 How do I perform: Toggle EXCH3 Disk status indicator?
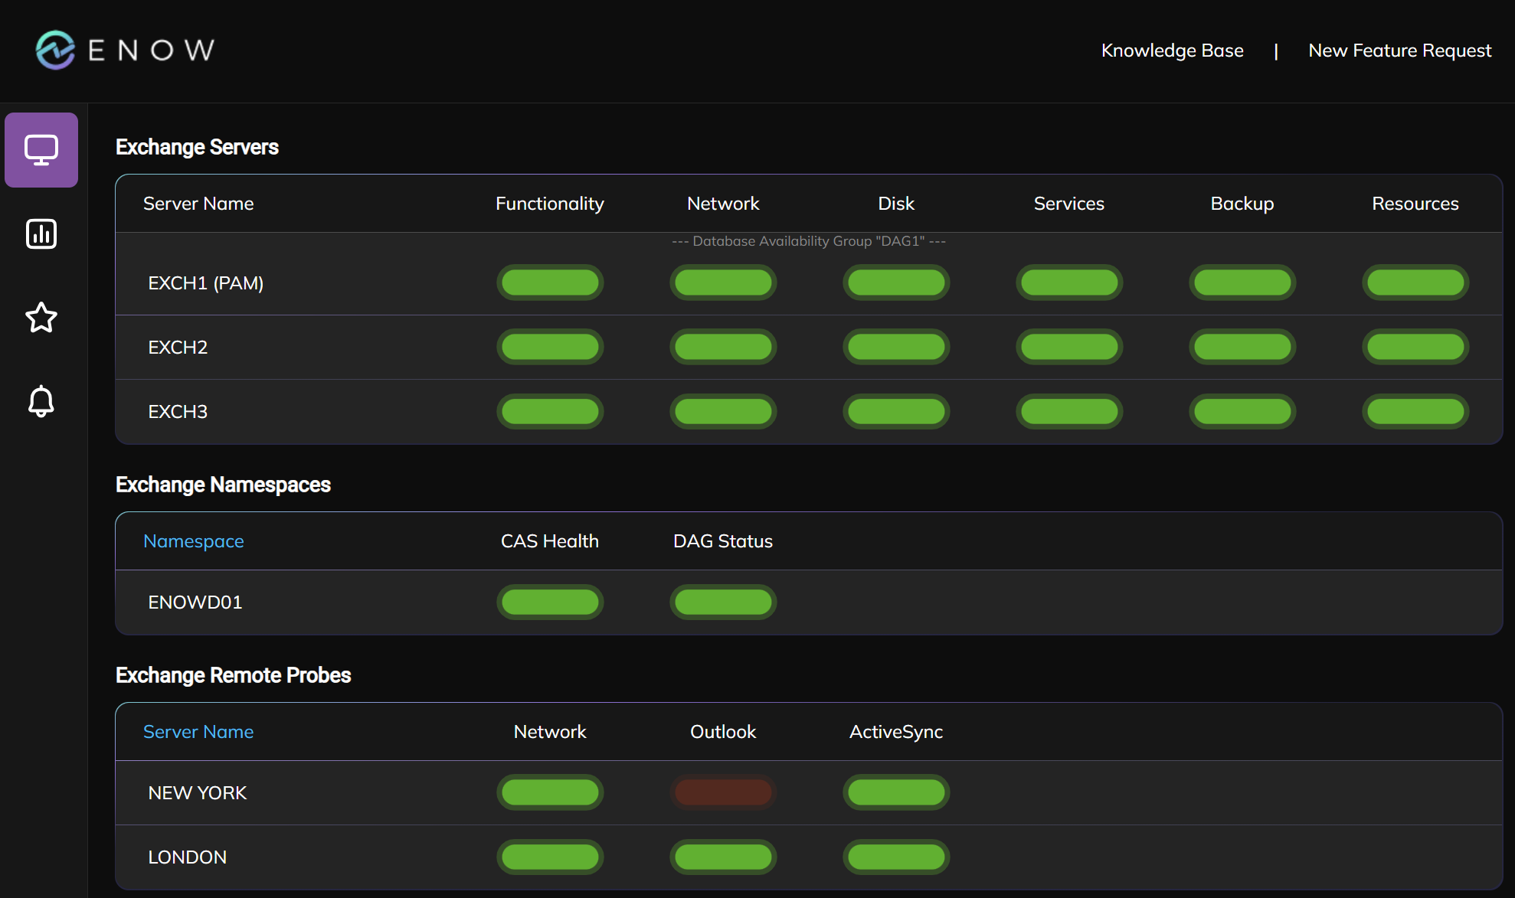[896, 411]
